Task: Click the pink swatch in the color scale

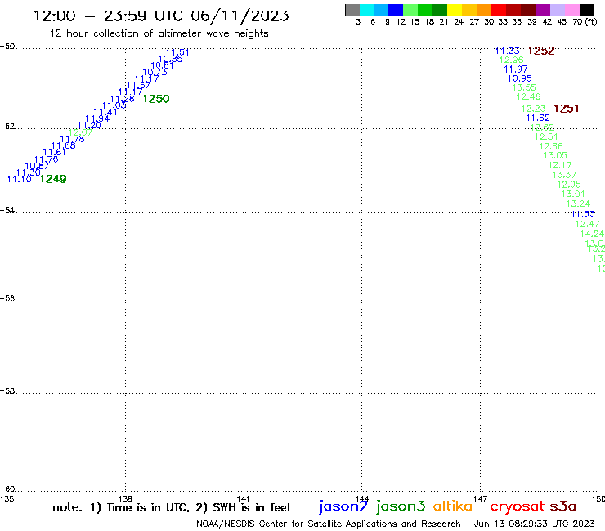Action: tap(571, 10)
